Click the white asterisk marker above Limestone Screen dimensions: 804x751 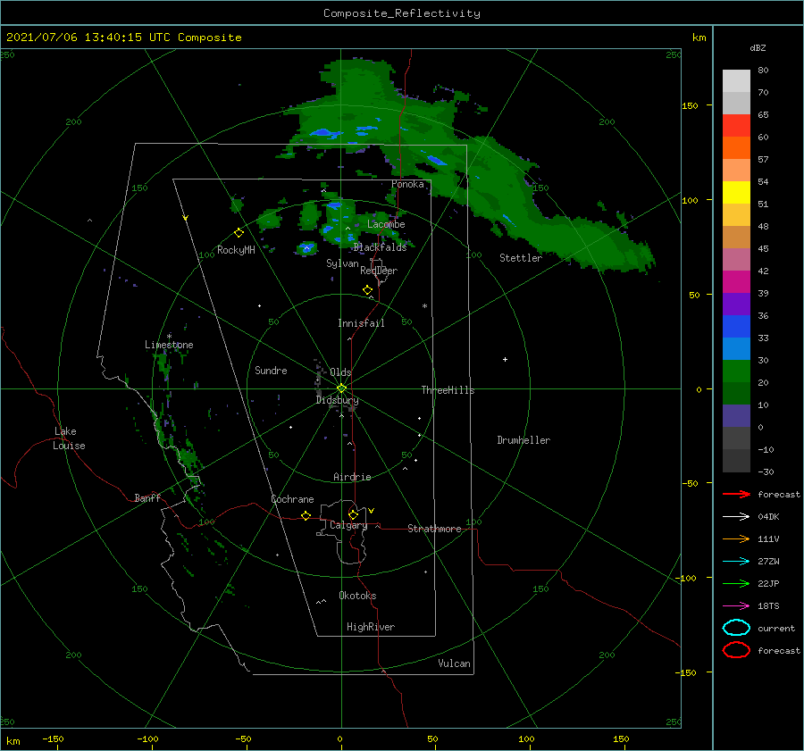pyautogui.click(x=169, y=337)
